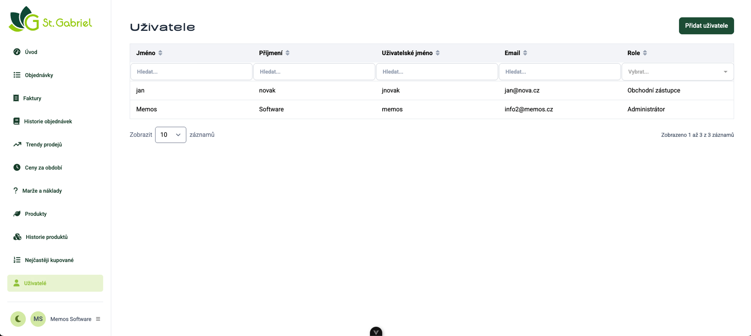Go to Faktury in sidebar
751x336 pixels.
(32, 98)
